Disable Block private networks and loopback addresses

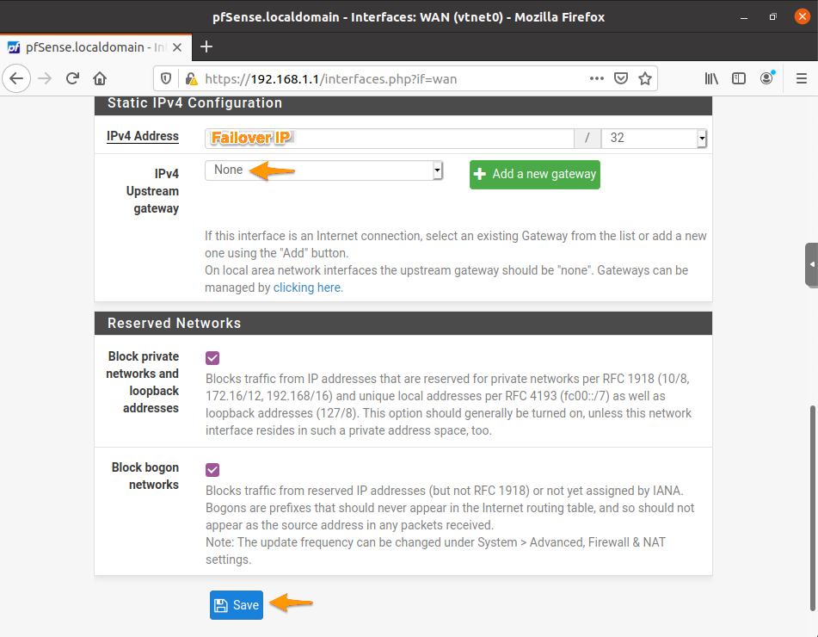click(x=212, y=357)
